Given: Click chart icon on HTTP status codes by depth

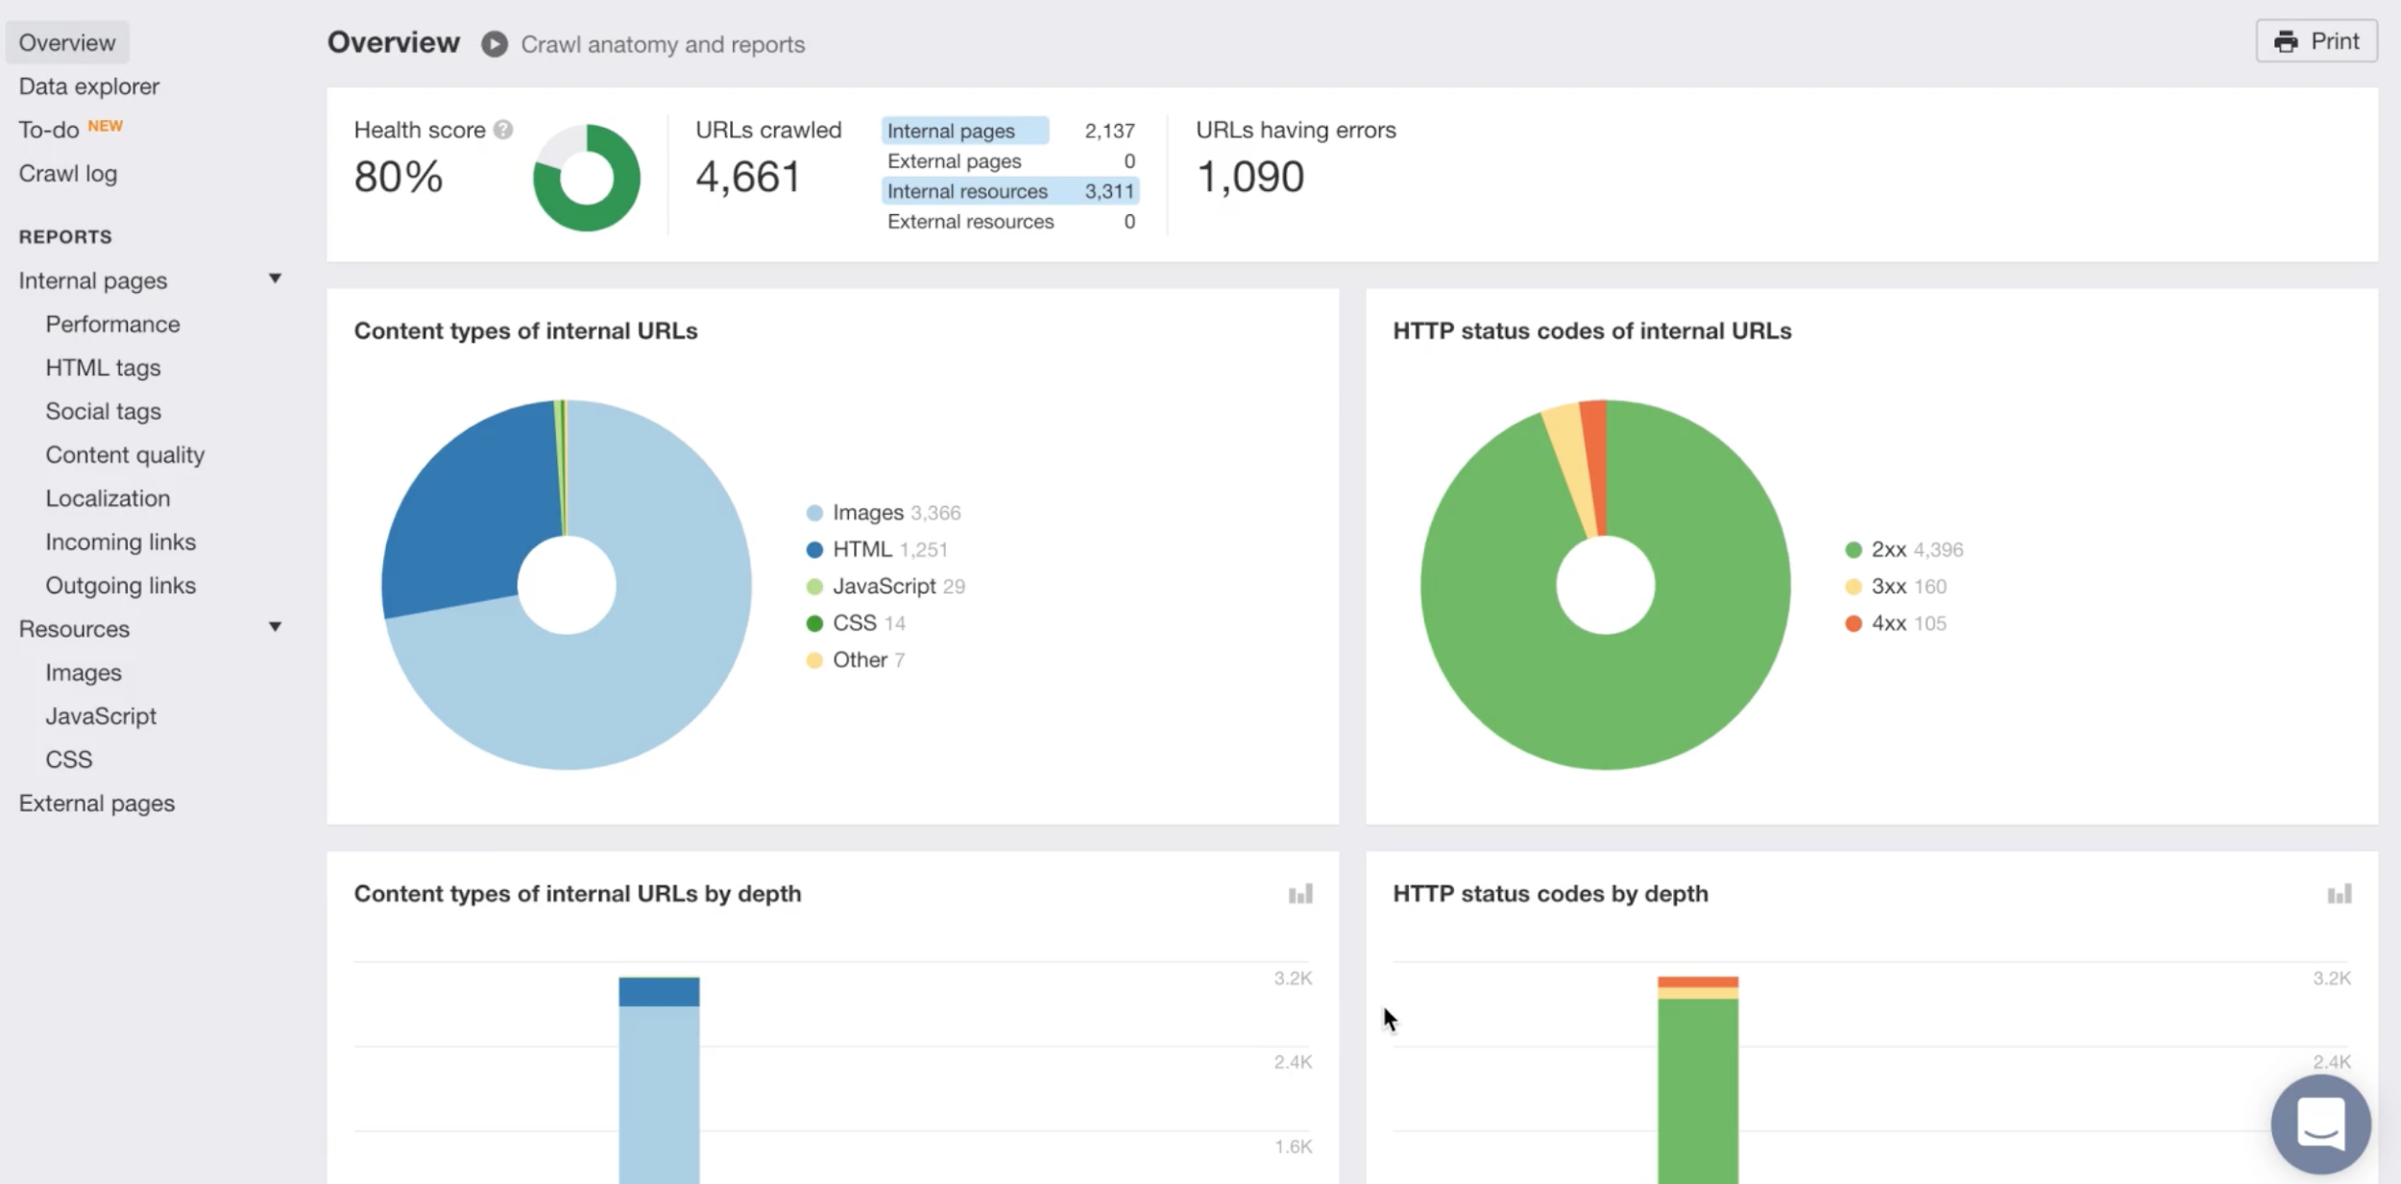Looking at the screenshot, I should tap(2339, 894).
